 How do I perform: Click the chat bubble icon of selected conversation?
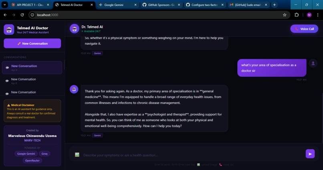[7, 68]
